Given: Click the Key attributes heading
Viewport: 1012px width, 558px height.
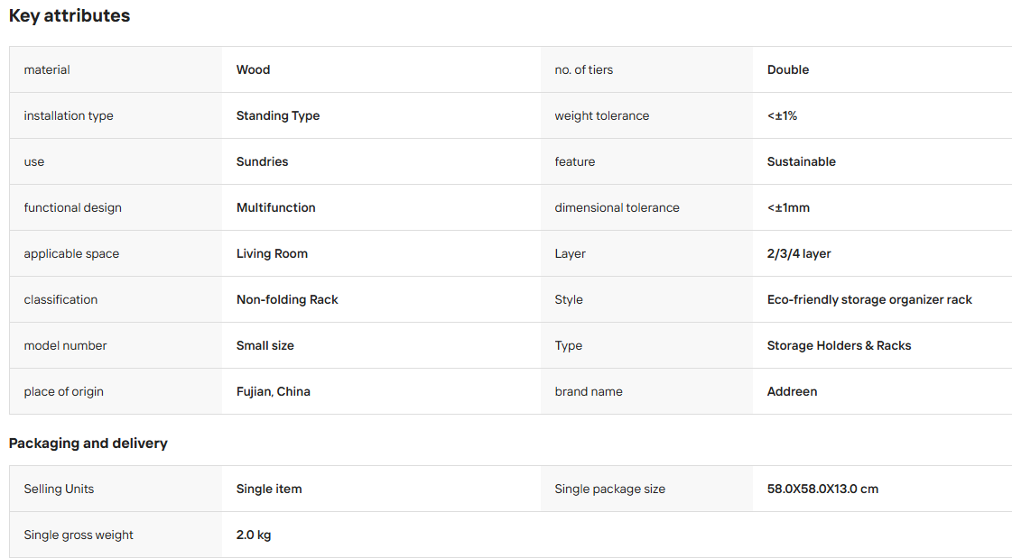Looking at the screenshot, I should pyautogui.click(x=70, y=15).
